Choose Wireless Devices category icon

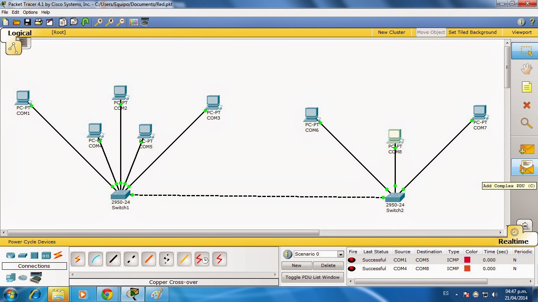point(46,255)
